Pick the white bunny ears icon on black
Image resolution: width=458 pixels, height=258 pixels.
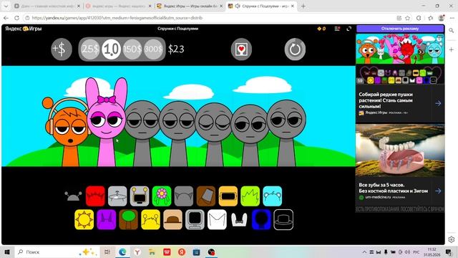(x=239, y=219)
